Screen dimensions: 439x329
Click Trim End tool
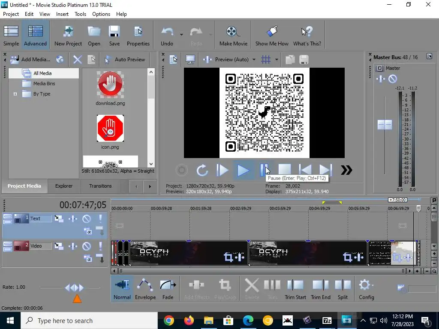pos(321,289)
